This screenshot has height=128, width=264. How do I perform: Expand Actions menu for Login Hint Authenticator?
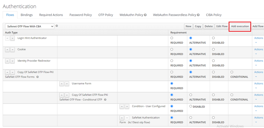point(258,38)
